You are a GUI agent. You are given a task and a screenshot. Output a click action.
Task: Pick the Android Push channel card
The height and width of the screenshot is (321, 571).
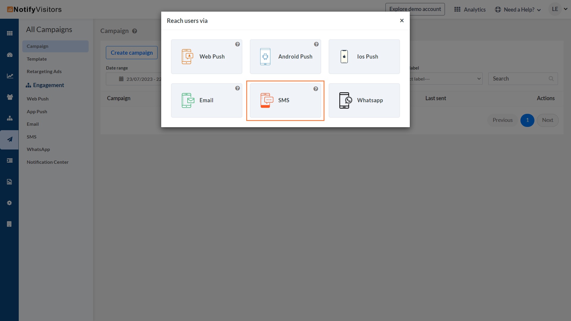(285, 56)
